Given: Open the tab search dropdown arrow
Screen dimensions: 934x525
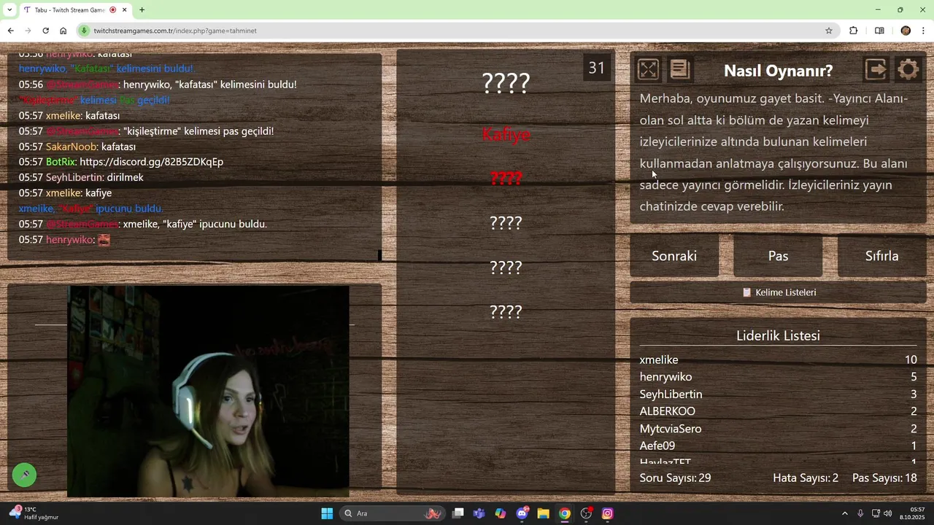Looking at the screenshot, I should tap(9, 10).
